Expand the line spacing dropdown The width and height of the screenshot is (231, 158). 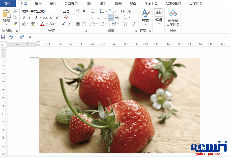[x=129, y=17]
